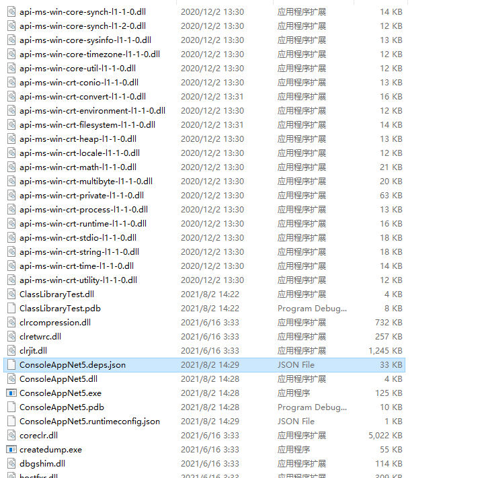Click the ClassLibraryTest.dll file icon
The image size is (484, 478).
[x=11, y=294]
